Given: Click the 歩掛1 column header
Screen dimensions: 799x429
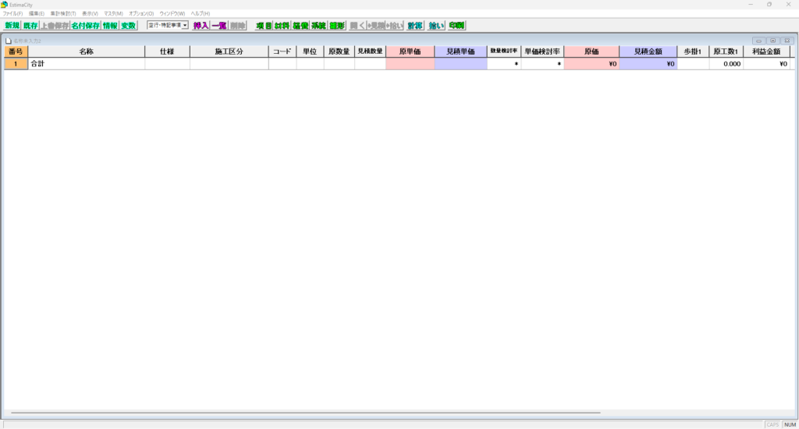Looking at the screenshot, I should coord(693,51).
